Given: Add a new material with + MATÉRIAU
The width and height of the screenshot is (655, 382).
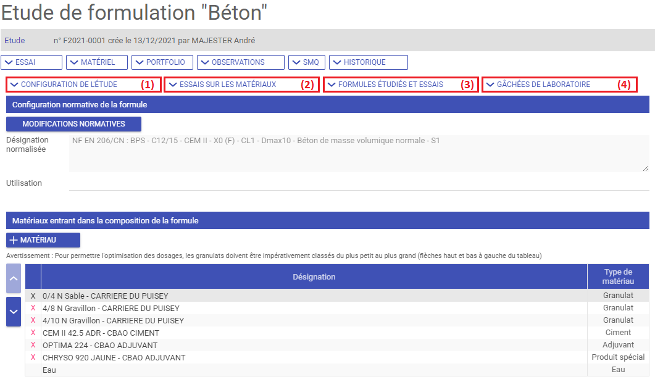Looking at the screenshot, I should [x=43, y=240].
